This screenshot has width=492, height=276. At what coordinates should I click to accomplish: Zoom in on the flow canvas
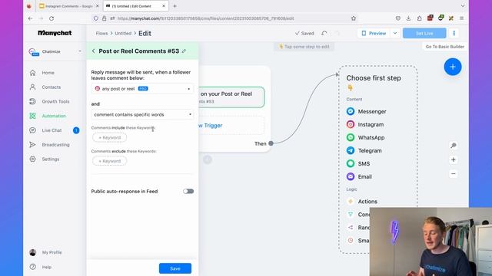[454, 159]
